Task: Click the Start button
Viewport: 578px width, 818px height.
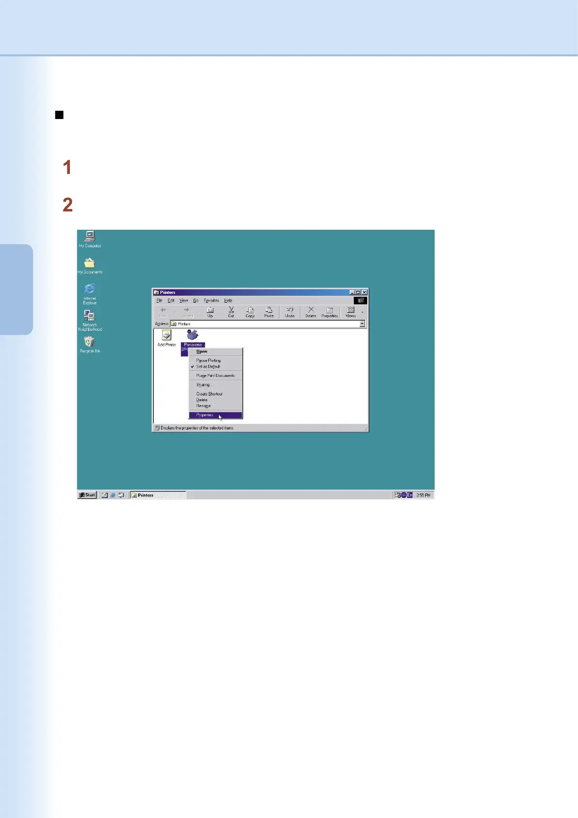Action: tap(87, 495)
